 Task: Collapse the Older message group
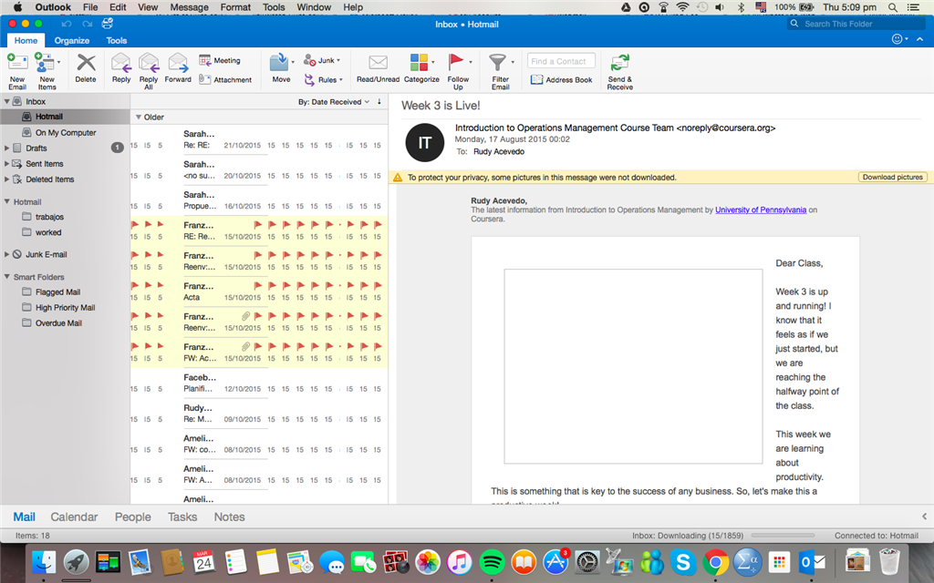(x=139, y=118)
